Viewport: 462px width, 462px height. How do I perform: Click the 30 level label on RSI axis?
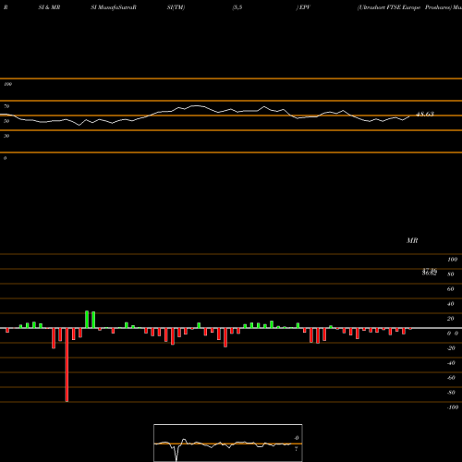6,136
